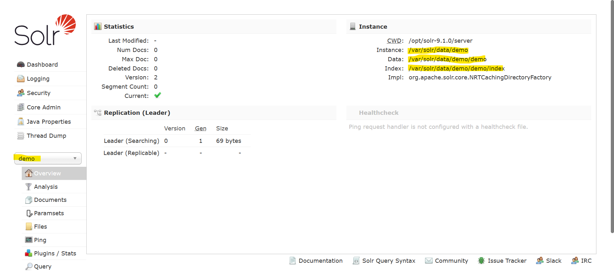Open the Files browser page
Viewport: 614px width, 272px height.
point(54,227)
